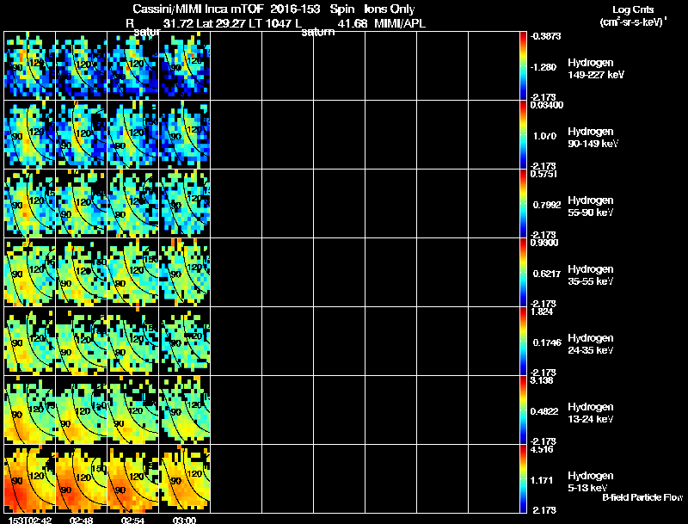
Task: Pick the 55-90 keV panel at 02:42
Action: 30,204
